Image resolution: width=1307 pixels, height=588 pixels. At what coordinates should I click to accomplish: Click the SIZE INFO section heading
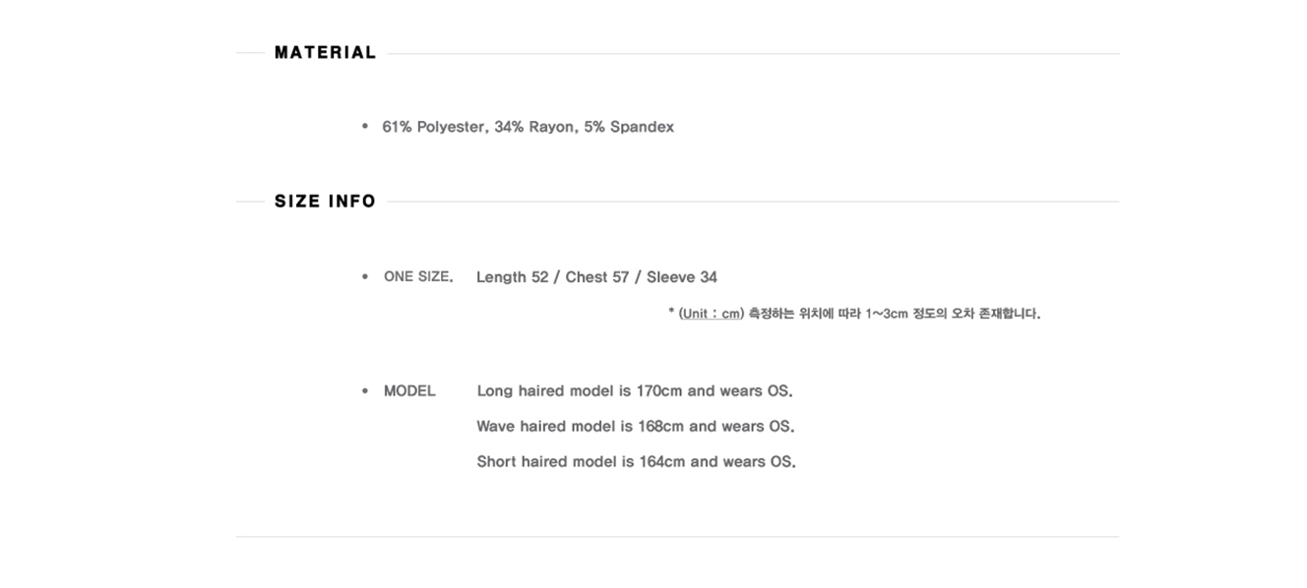click(x=326, y=202)
